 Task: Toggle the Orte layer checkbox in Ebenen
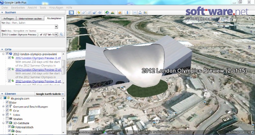point(7,110)
